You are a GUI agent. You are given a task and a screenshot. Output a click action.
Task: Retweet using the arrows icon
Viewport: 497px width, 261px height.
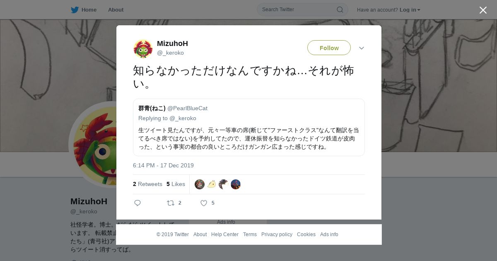(170, 203)
